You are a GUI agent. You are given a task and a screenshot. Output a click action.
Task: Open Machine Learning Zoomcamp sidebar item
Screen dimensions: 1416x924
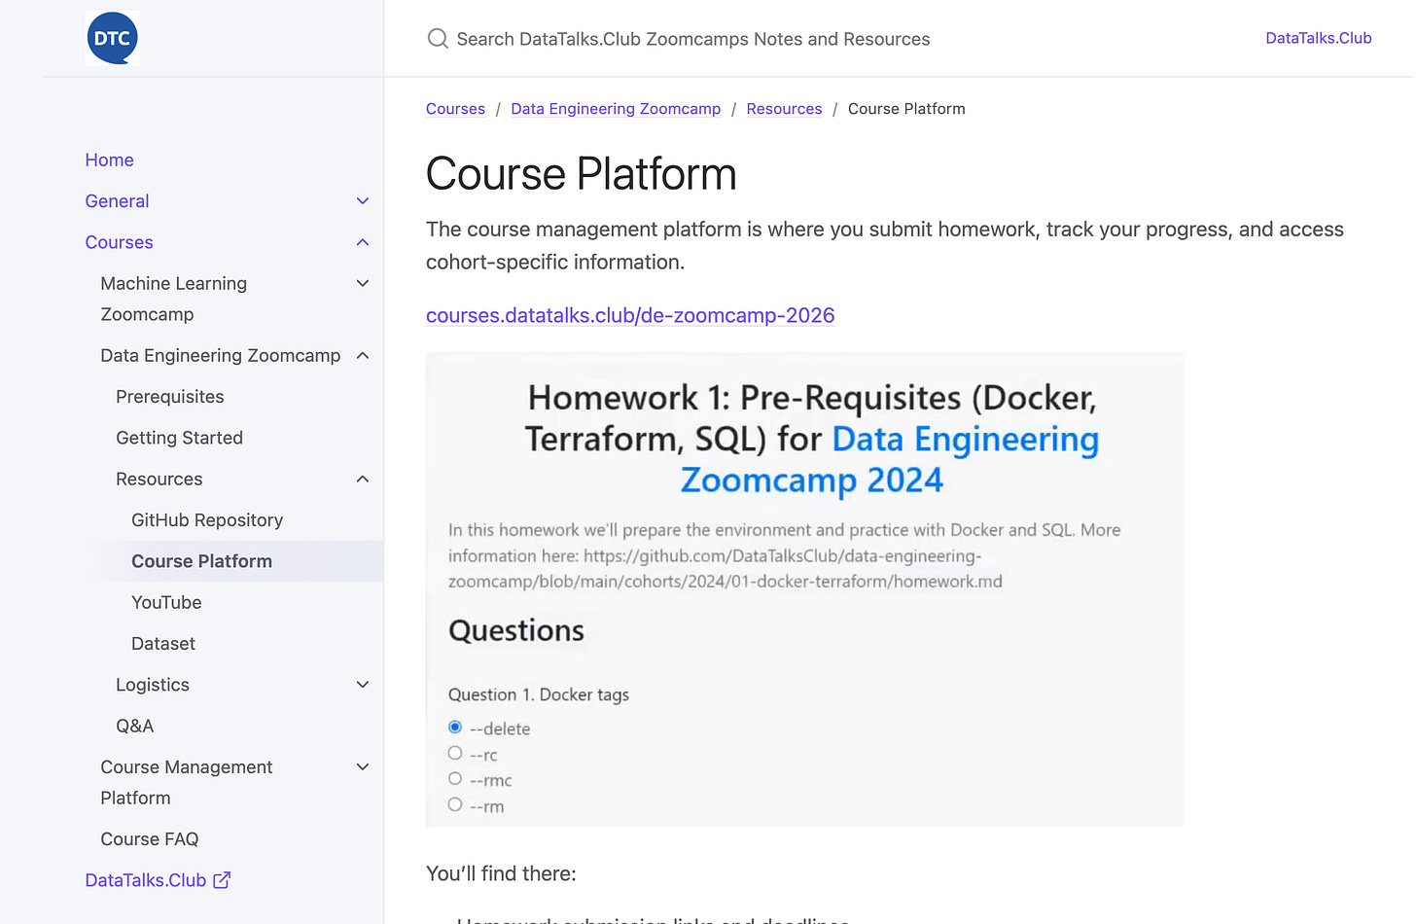tap(173, 299)
